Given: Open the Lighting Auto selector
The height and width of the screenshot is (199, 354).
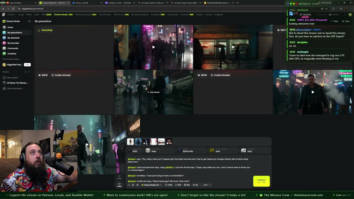Looking at the screenshot, I should click(x=255, y=150).
